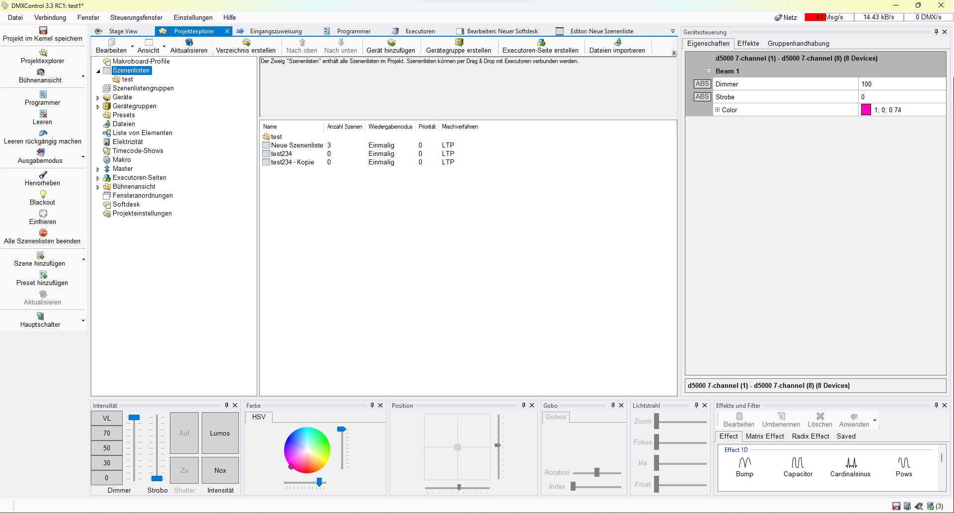This screenshot has height=513, width=954.
Task: Click the Gerät hinzufügen toolbar icon
Action: pos(391,43)
